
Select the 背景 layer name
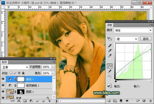18,98
